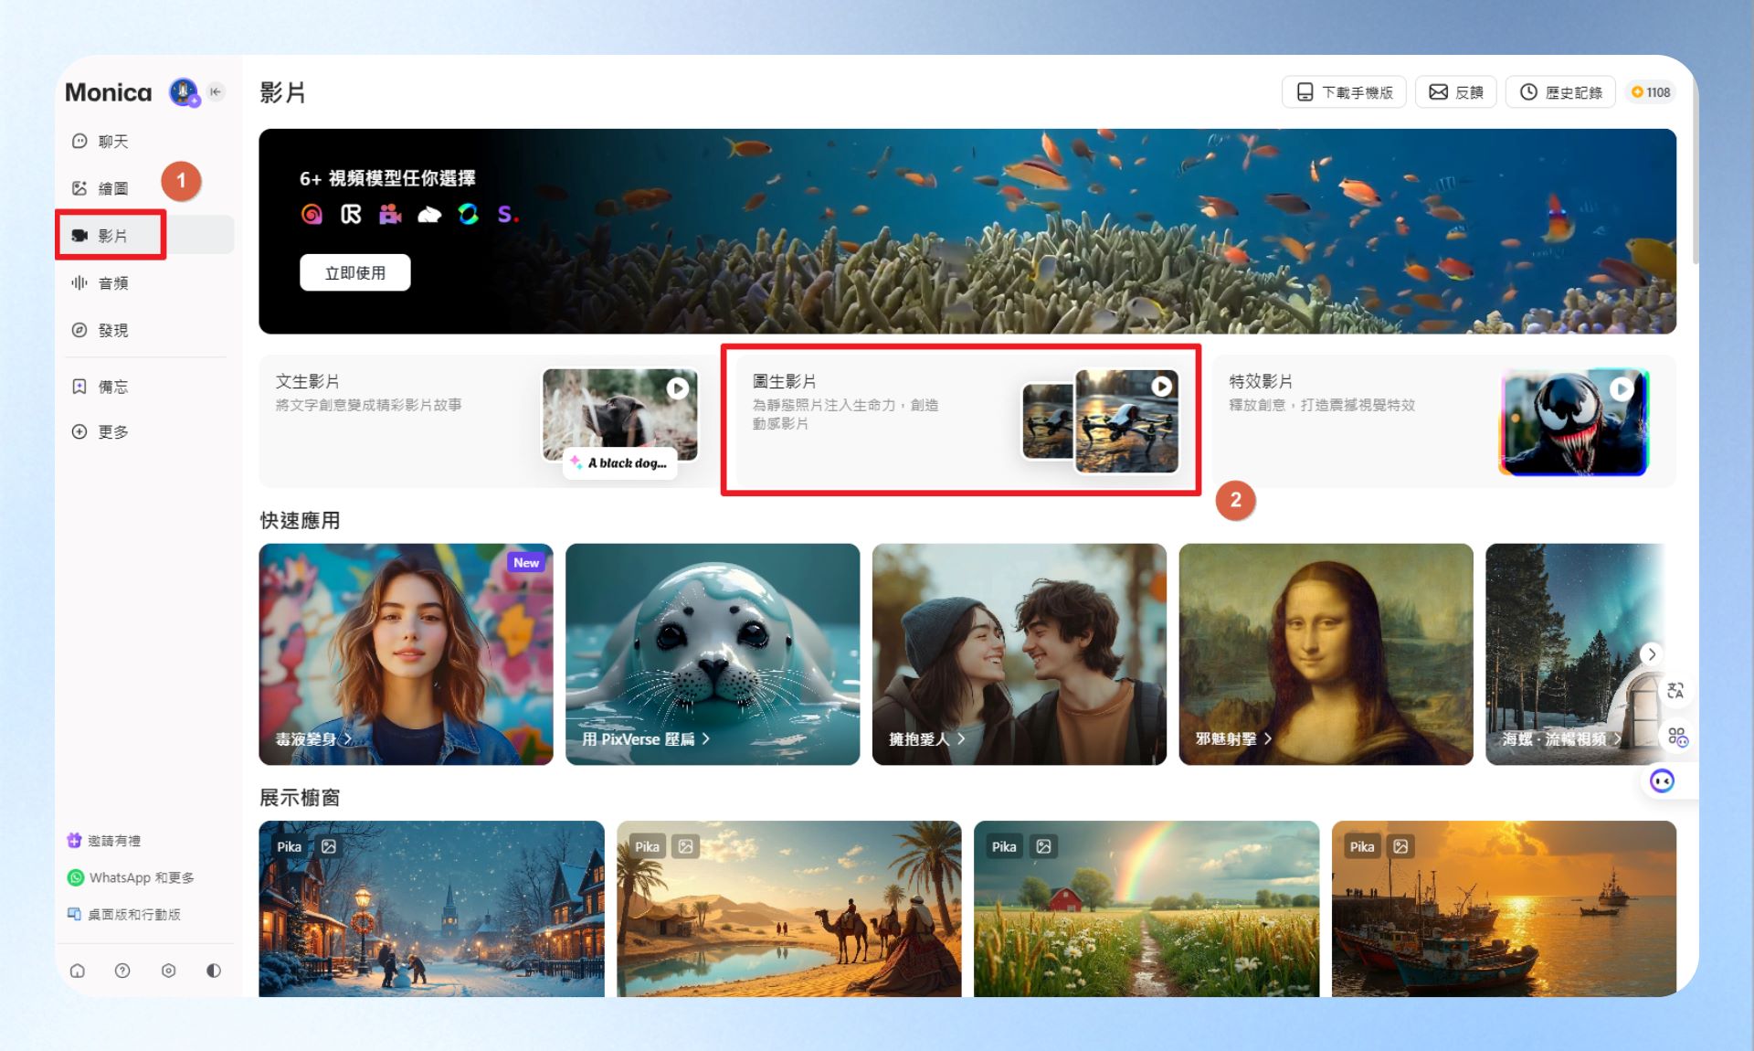Open the Monica user avatar icon
This screenshot has width=1754, height=1051.
[184, 91]
